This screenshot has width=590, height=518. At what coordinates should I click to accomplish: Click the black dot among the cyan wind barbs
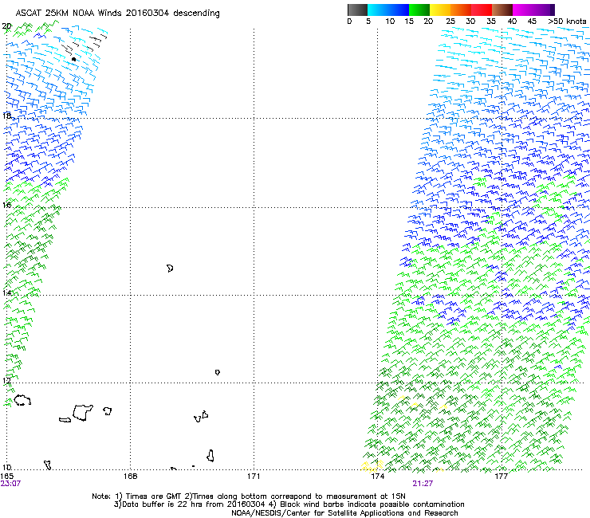[73, 60]
